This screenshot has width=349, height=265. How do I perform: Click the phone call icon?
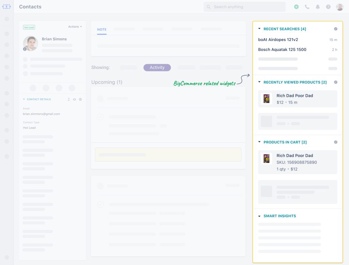tap(307, 6)
